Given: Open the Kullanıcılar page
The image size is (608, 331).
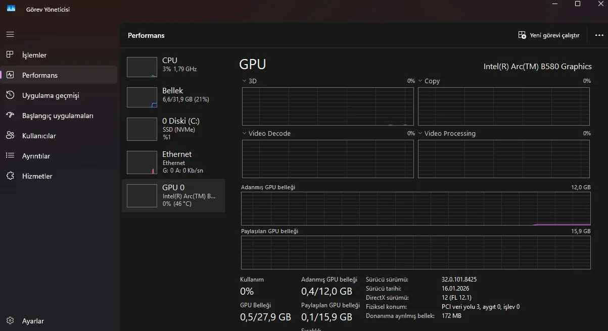Looking at the screenshot, I should 59,135.
